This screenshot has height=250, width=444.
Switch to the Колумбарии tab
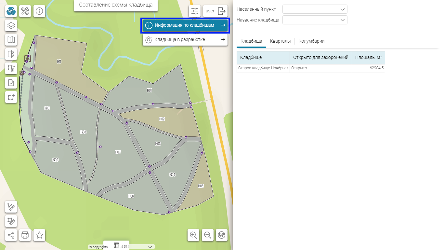click(x=311, y=41)
